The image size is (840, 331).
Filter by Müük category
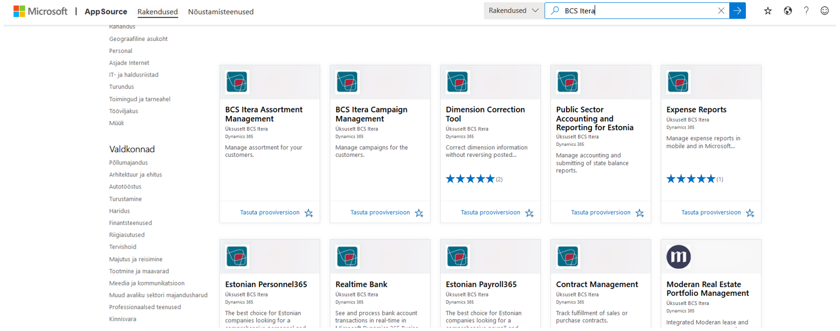[x=117, y=123]
